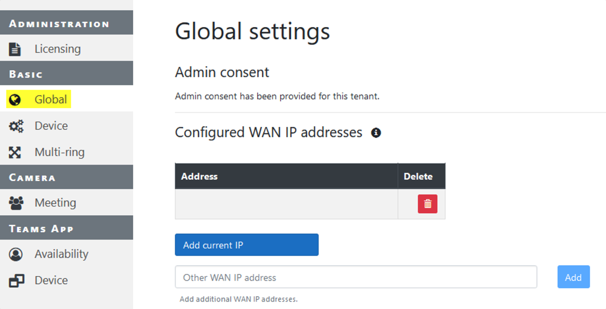The width and height of the screenshot is (606, 309).
Task: Go to Multi-ring settings text link
Action: click(60, 152)
